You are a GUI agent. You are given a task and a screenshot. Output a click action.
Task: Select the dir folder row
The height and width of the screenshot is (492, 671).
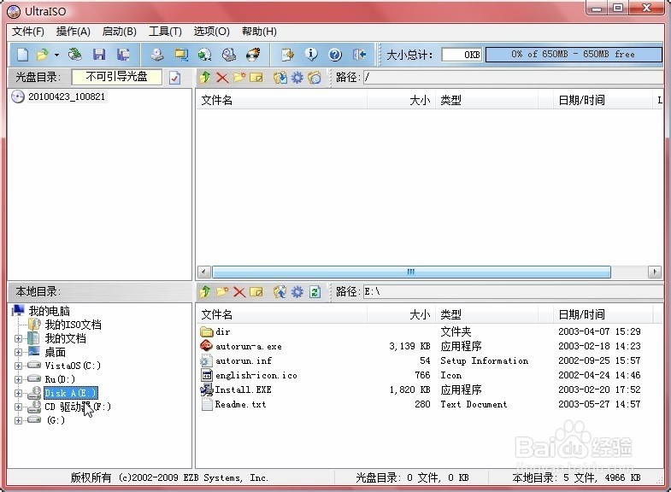pos(429,331)
